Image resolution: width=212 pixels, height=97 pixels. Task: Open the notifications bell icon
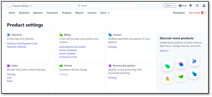[191, 5]
